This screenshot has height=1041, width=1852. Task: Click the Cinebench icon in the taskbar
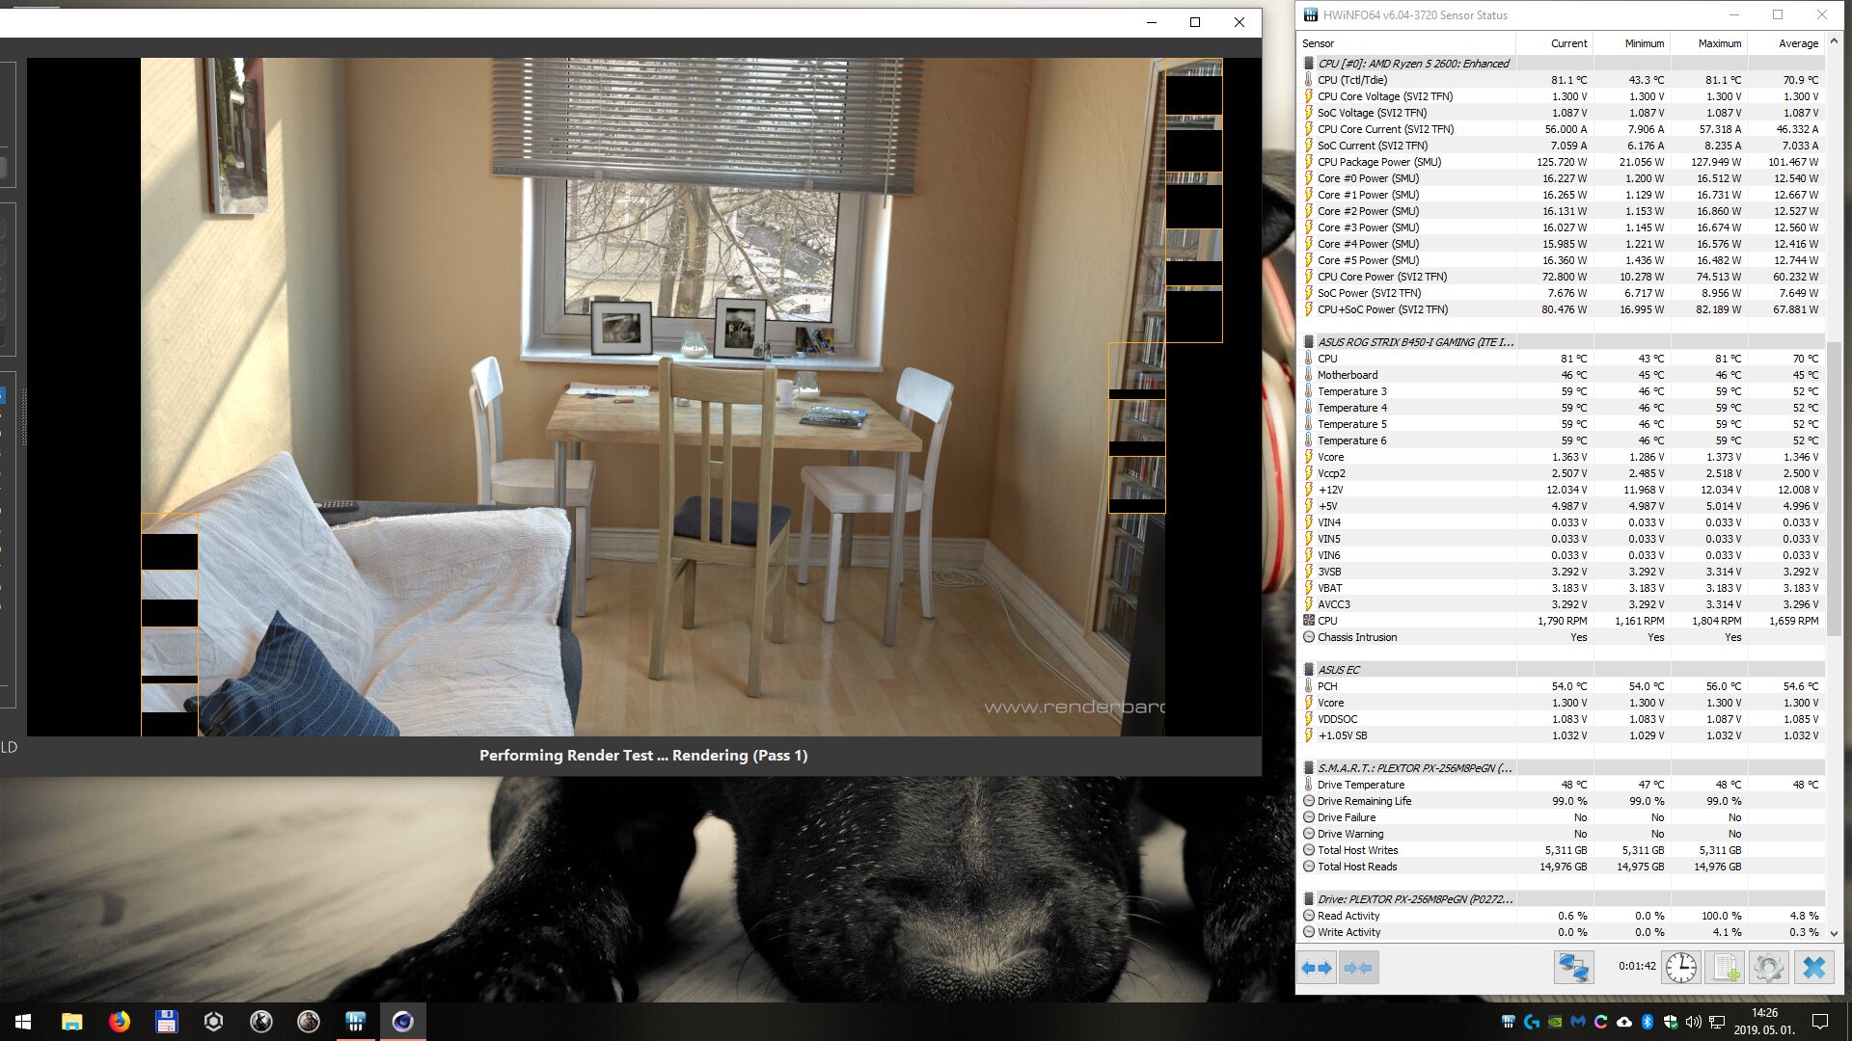(x=403, y=1022)
